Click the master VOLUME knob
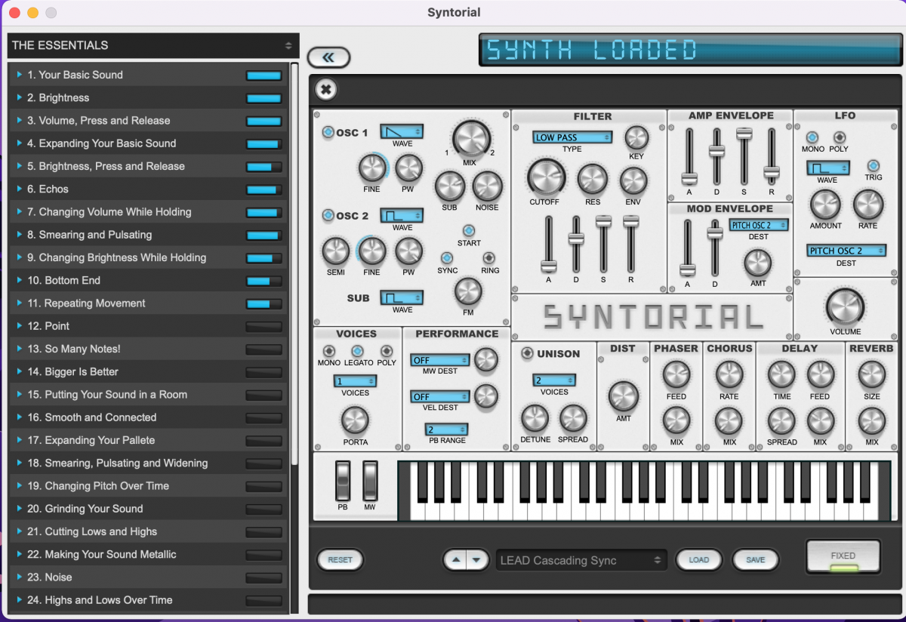 click(x=845, y=307)
